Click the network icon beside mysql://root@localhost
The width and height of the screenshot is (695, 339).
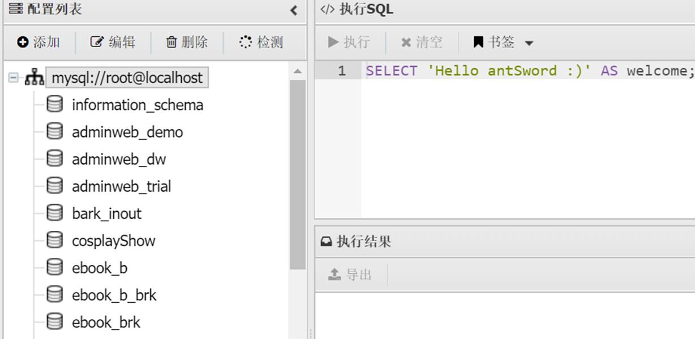35,78
